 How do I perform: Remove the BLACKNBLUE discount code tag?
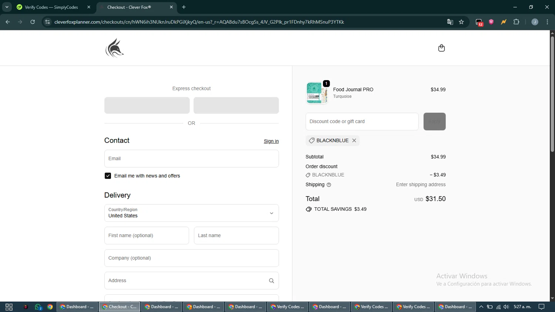pyautogui.click(x=354, y=140)
